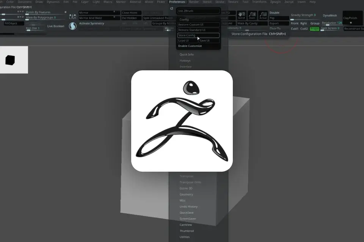Expand the CamView preferences section

[185, 225]
